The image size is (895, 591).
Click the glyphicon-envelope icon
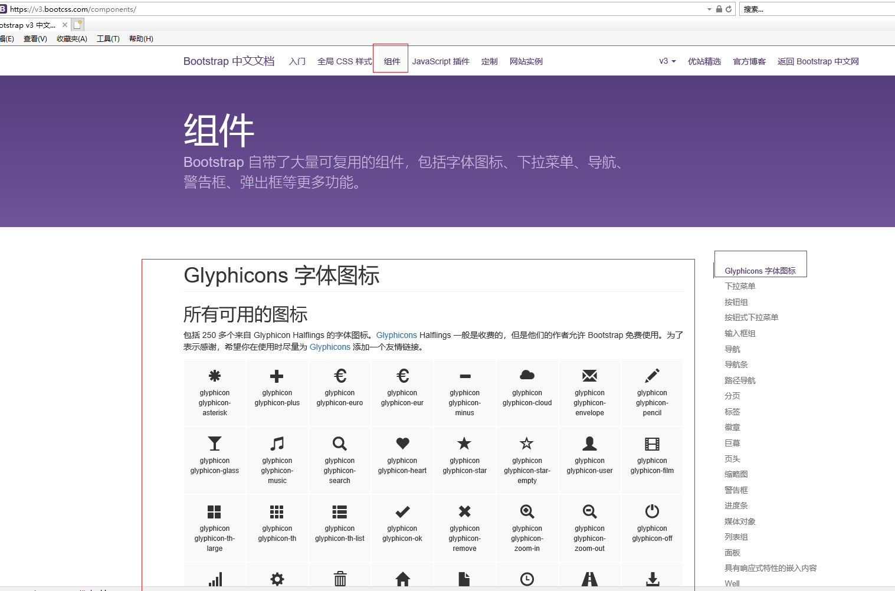coord(589,376)
